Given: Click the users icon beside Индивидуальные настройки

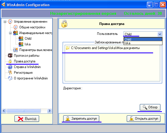Looking at the screenshot, I should pyautogui.click(x=16, y=33).
